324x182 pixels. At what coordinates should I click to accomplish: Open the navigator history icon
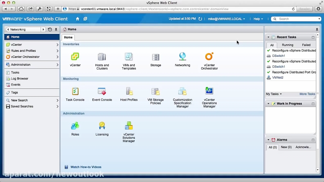coord(50,29)
